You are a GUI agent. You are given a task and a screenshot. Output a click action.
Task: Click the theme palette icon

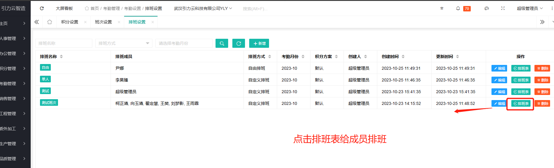click(486, 8)
